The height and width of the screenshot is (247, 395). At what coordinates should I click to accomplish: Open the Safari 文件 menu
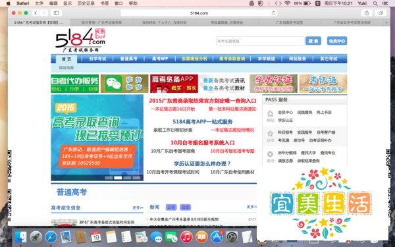click(x=39, y=3)
